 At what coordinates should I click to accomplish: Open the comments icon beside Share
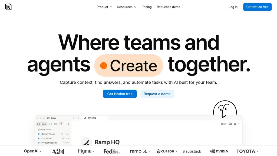pyautogui.click(x=230, y=124)
